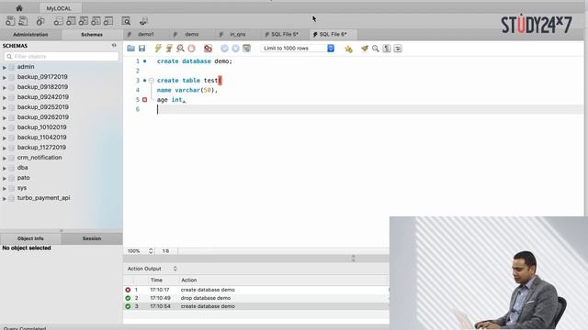Expand the backup_09172019 schema
This screenshot has width=588, height=330.
click(5, 77)
